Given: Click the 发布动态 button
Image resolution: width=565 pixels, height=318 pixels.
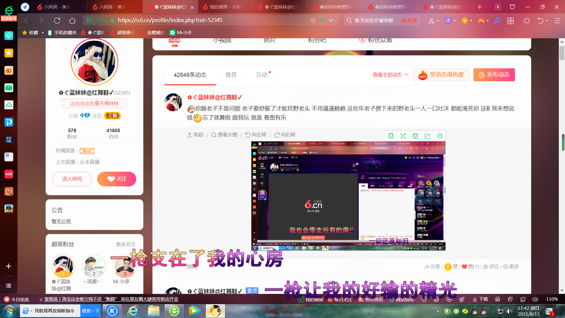Looking at the screenshot, I should tap(494, 75).
